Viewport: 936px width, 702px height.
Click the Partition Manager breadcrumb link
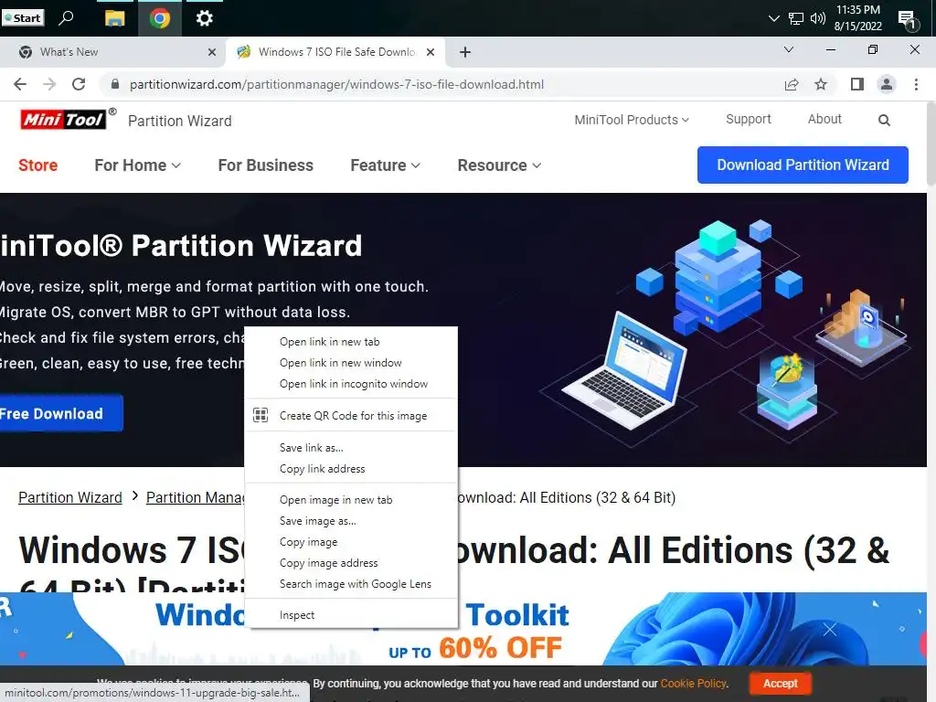[196, 497]
